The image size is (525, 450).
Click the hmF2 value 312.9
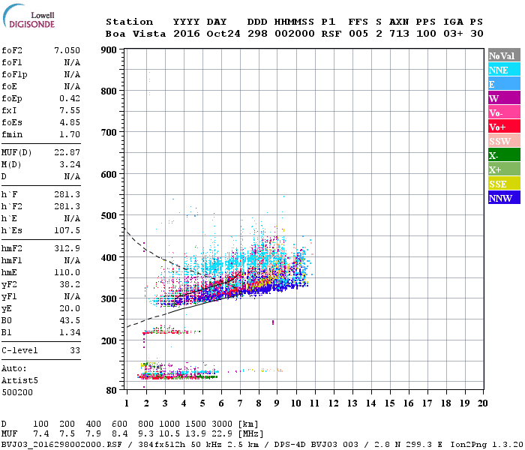click(67, 248)
